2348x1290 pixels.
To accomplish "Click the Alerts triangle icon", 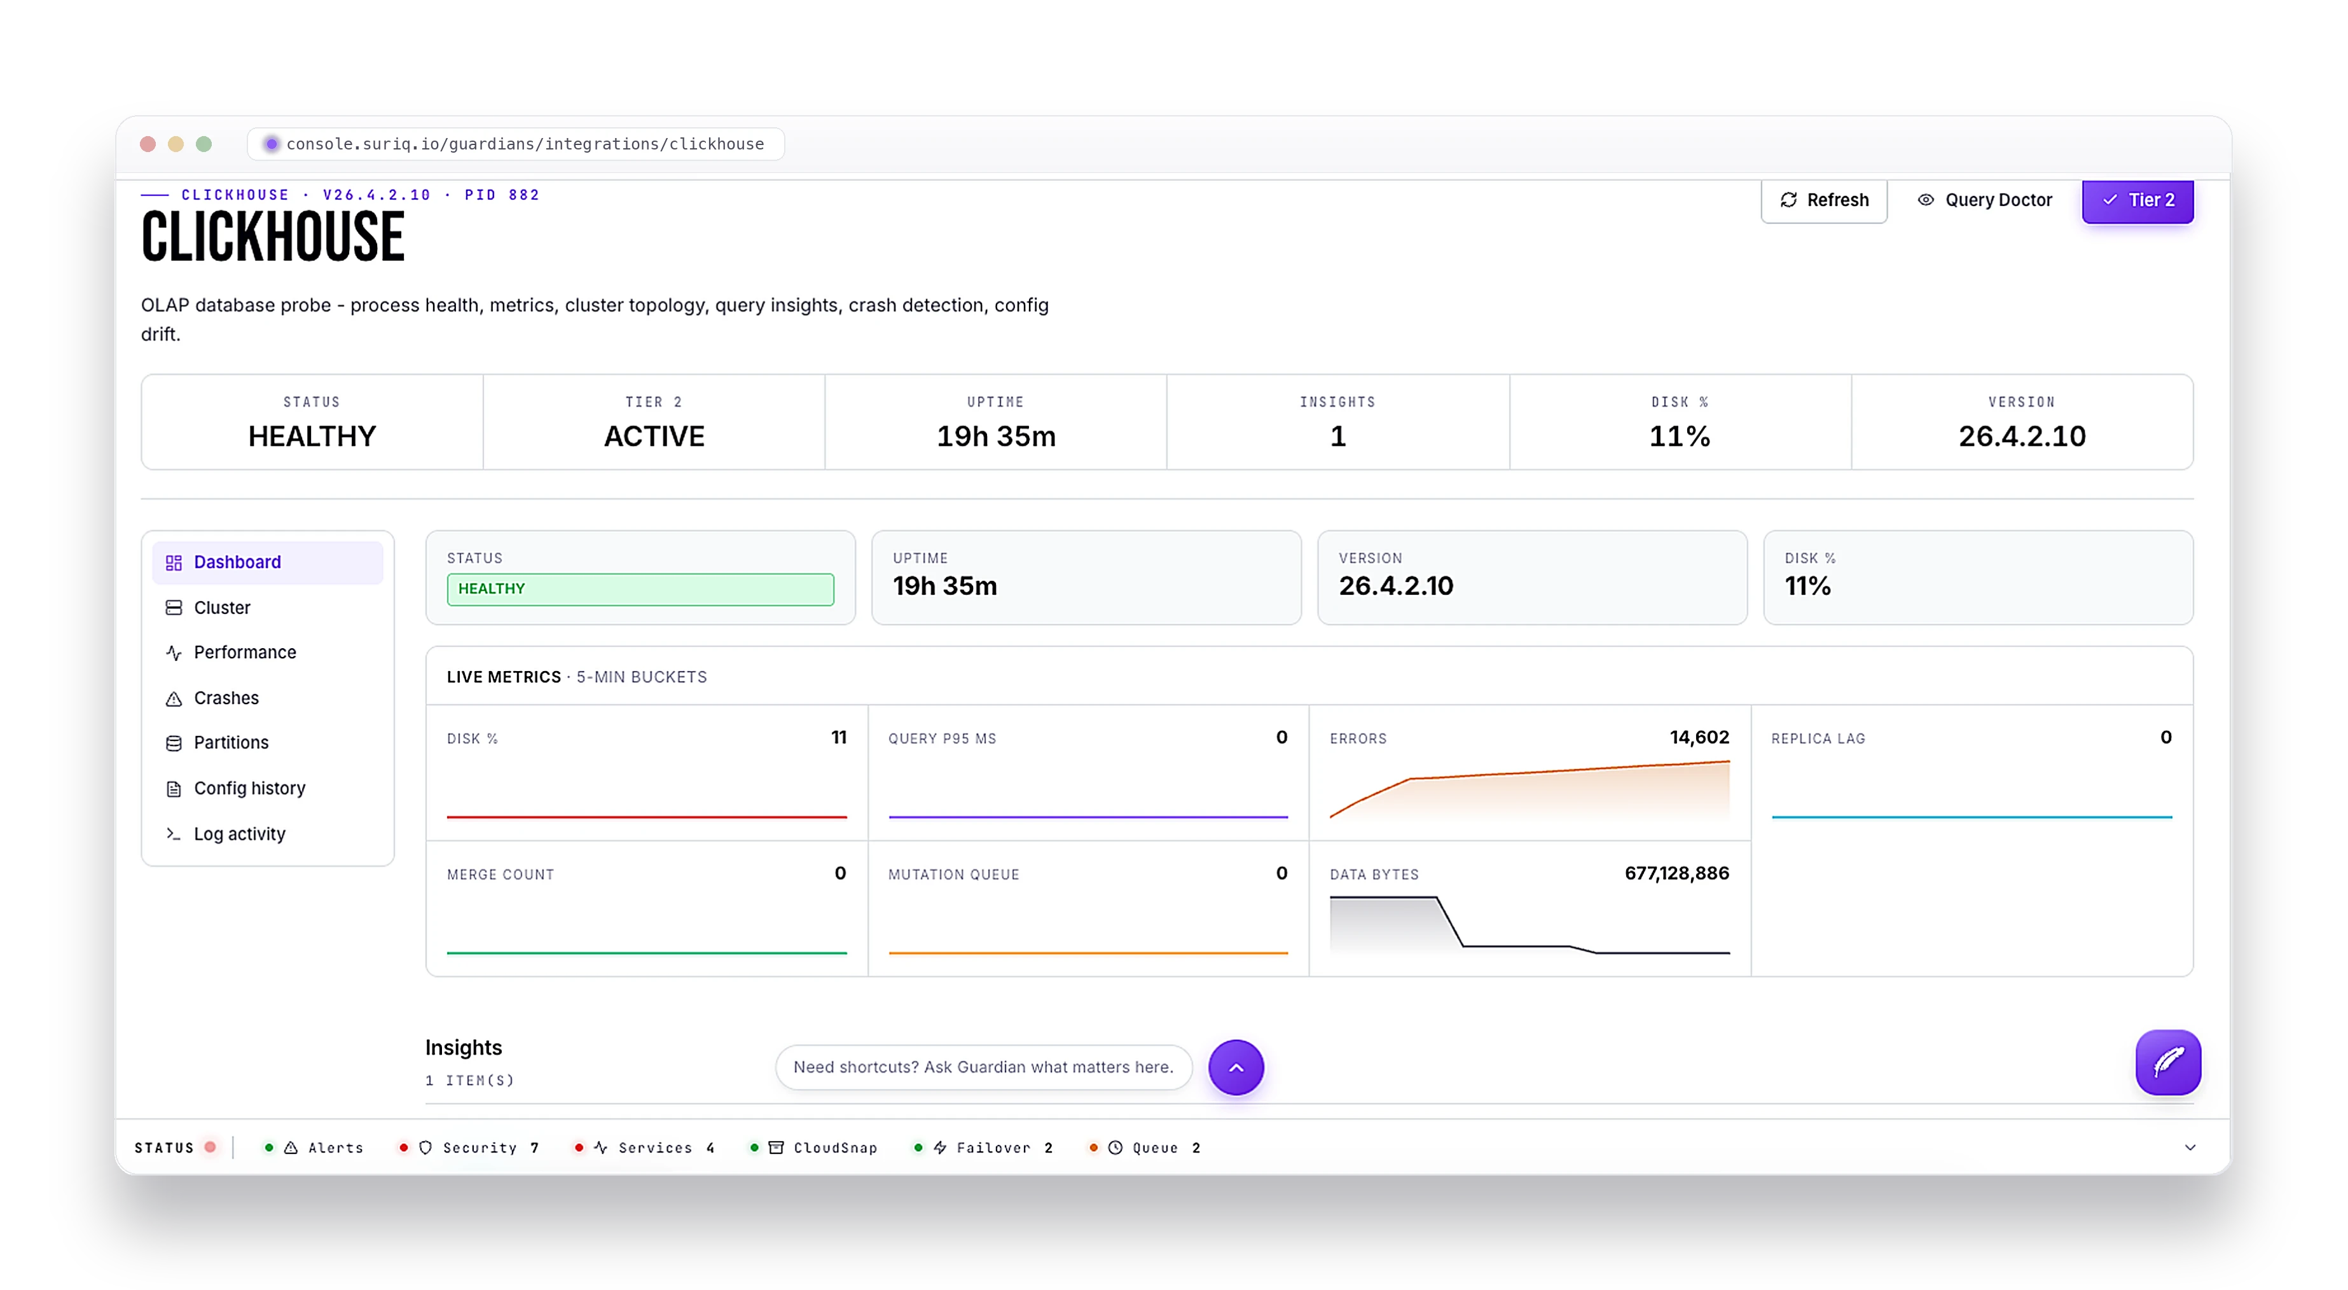I will [x=291, y=1148].
